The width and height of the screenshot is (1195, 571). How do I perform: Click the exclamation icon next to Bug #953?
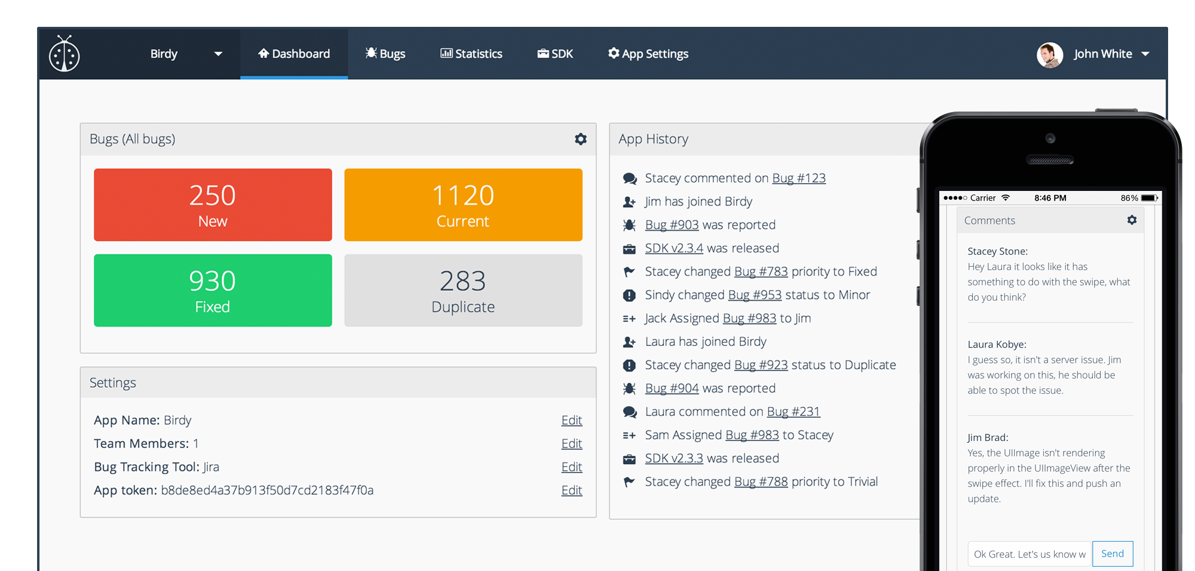pos(629,295)
